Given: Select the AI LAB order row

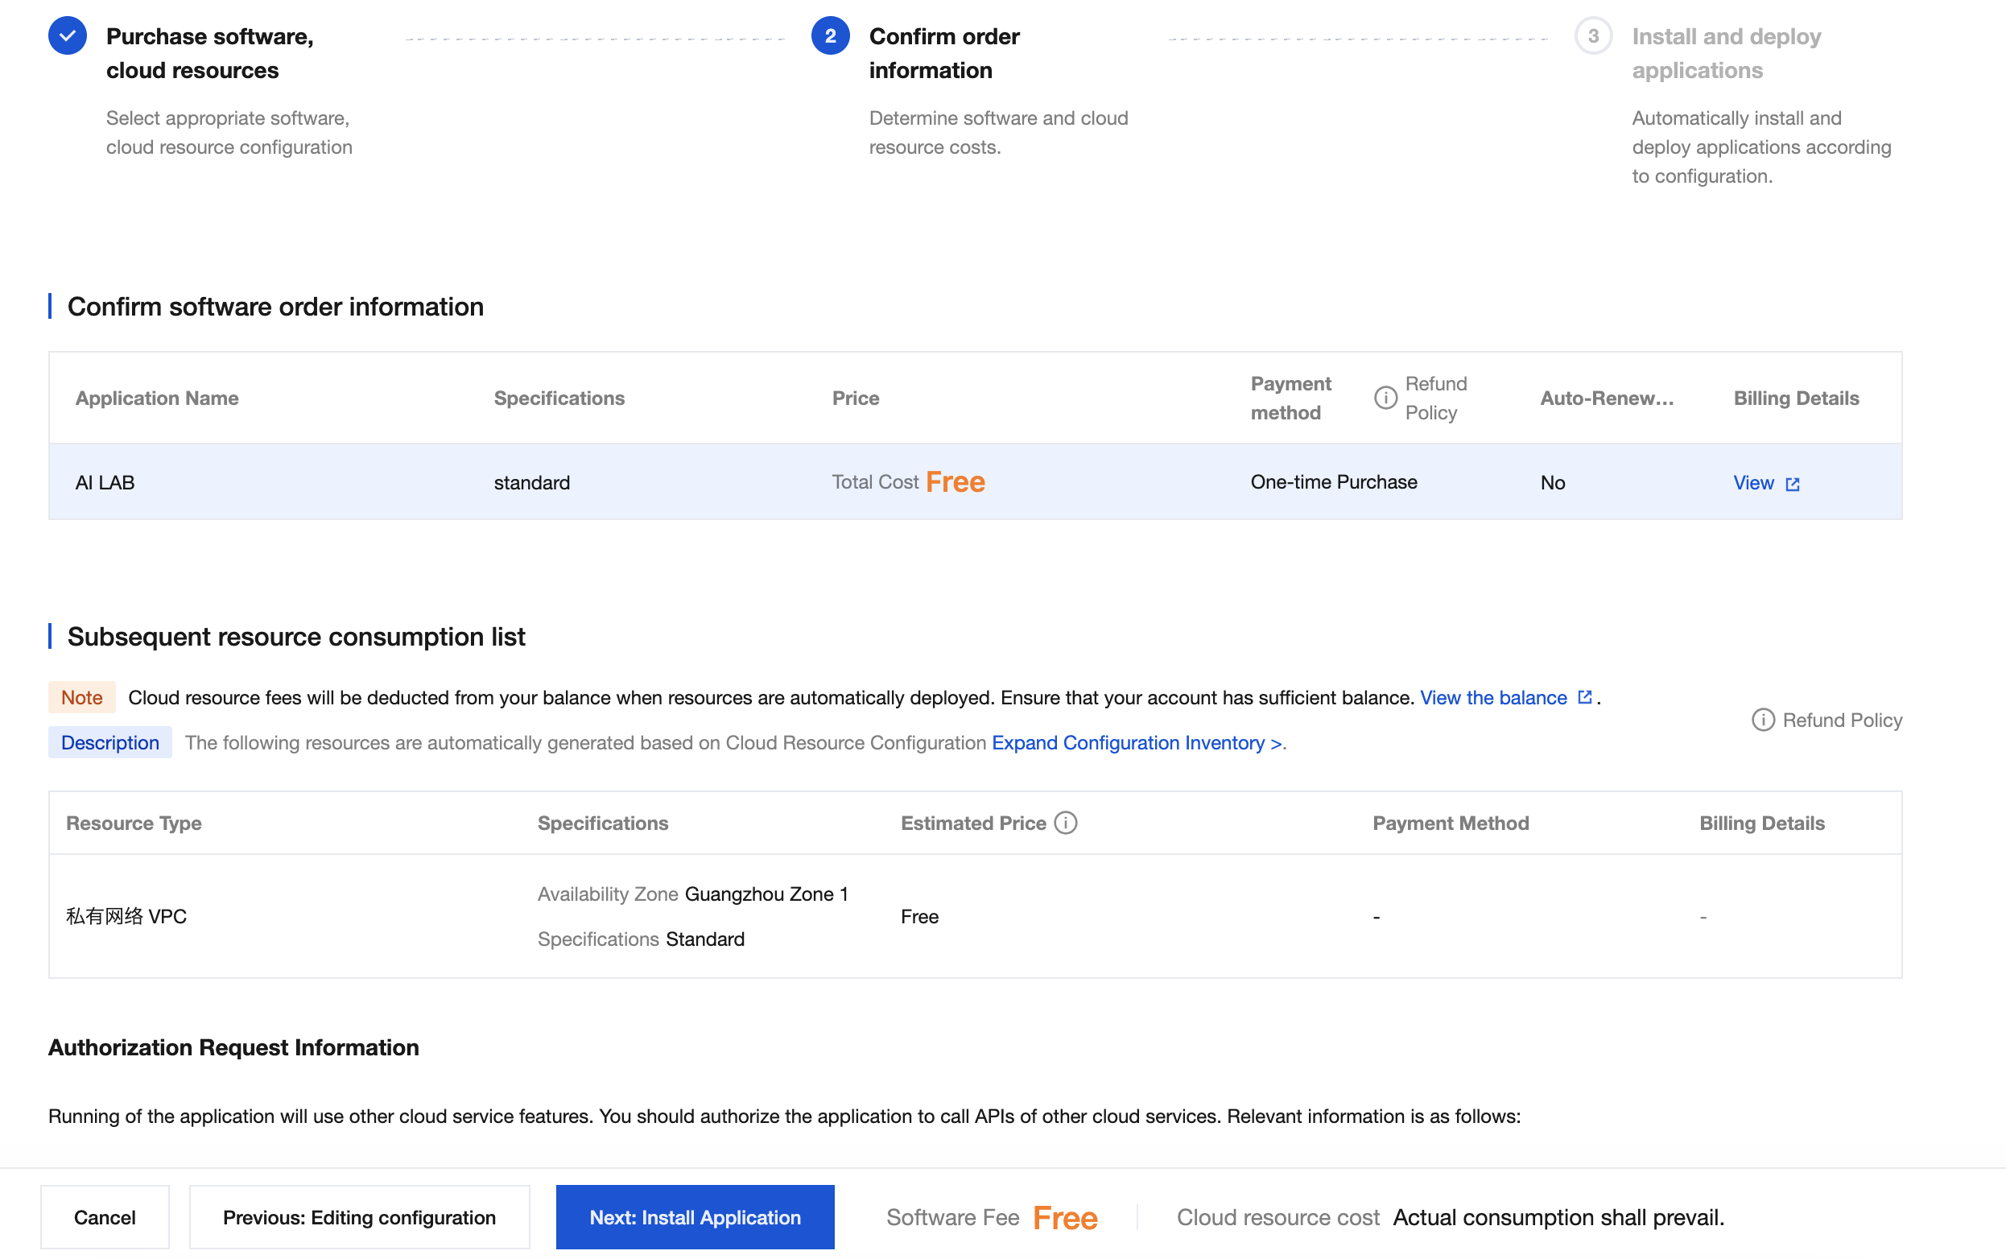Looking at the screenshot, I should pyautogui.click(x=105, y=483).
